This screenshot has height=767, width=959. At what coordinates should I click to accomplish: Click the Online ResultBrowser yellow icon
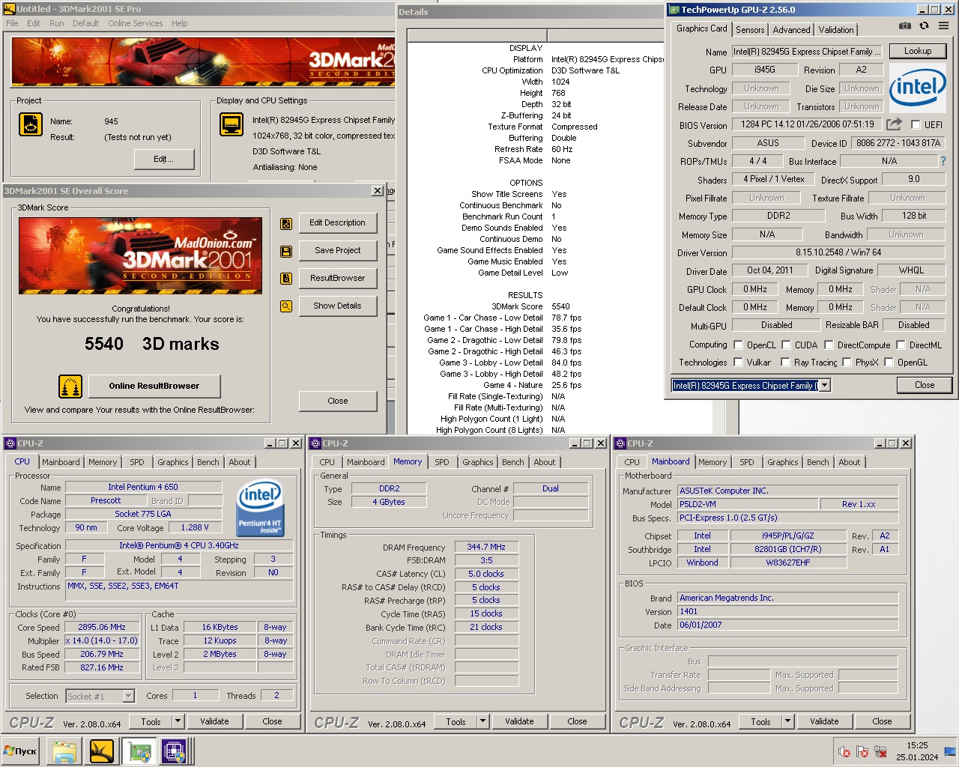(x=70, y=386)
